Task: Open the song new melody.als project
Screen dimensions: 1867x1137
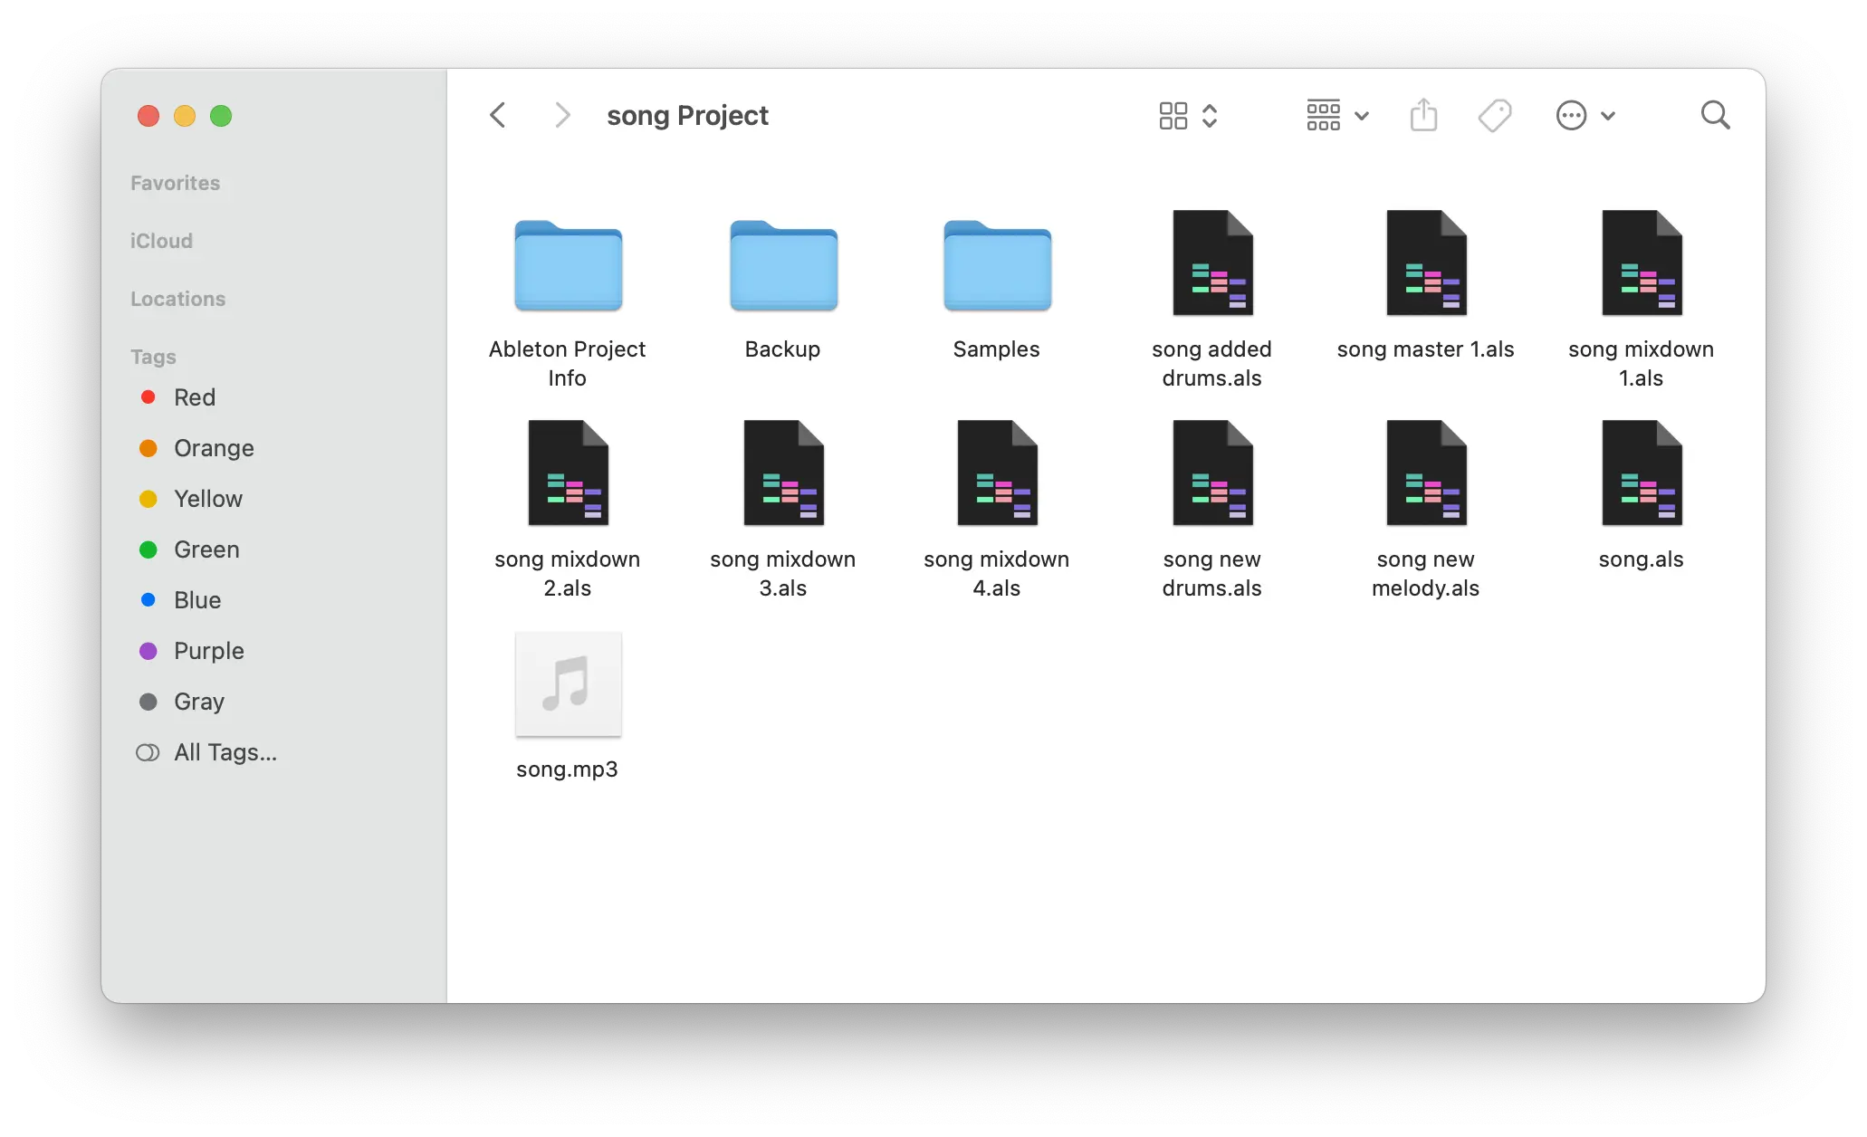Action: 1425,473
